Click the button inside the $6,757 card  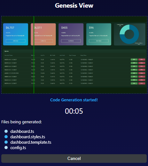tap(16, 41)
